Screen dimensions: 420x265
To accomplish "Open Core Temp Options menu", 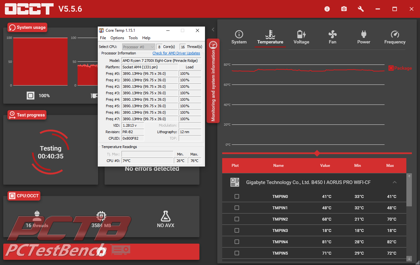I will click(x=117, y=38).
